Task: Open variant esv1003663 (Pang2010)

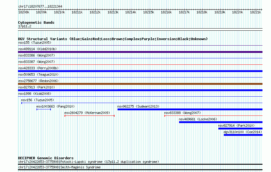Action: pos(55,106)
